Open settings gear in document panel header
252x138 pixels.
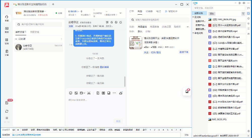click(244, 3)
